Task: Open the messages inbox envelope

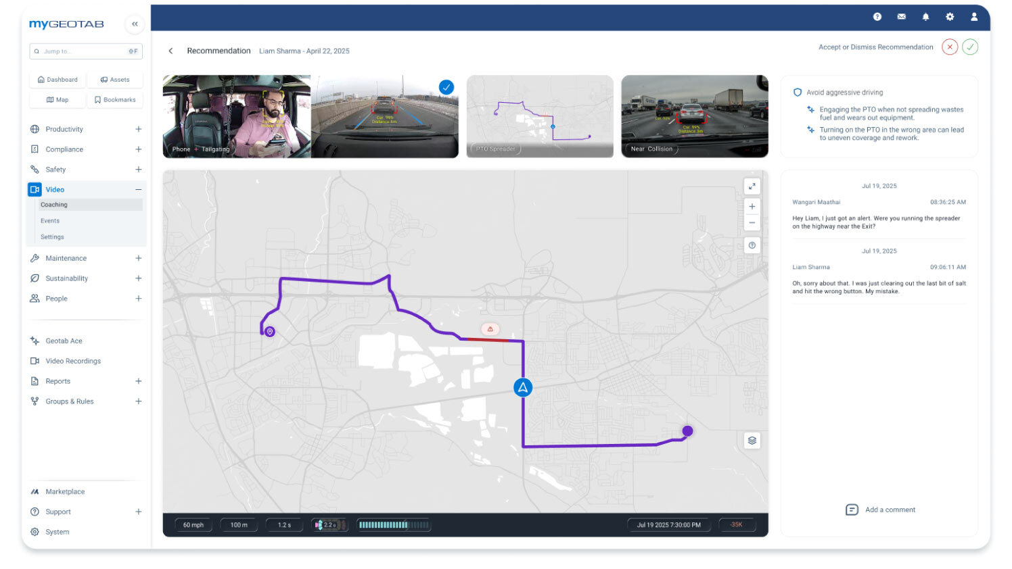Action: (901, 16)
